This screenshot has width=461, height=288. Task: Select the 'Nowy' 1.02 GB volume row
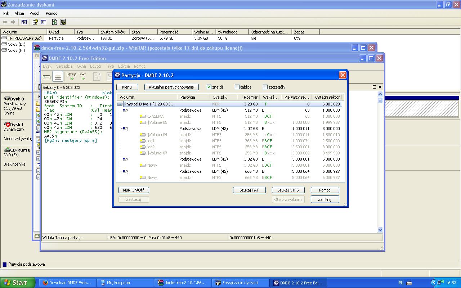click(x=229, y=165)
